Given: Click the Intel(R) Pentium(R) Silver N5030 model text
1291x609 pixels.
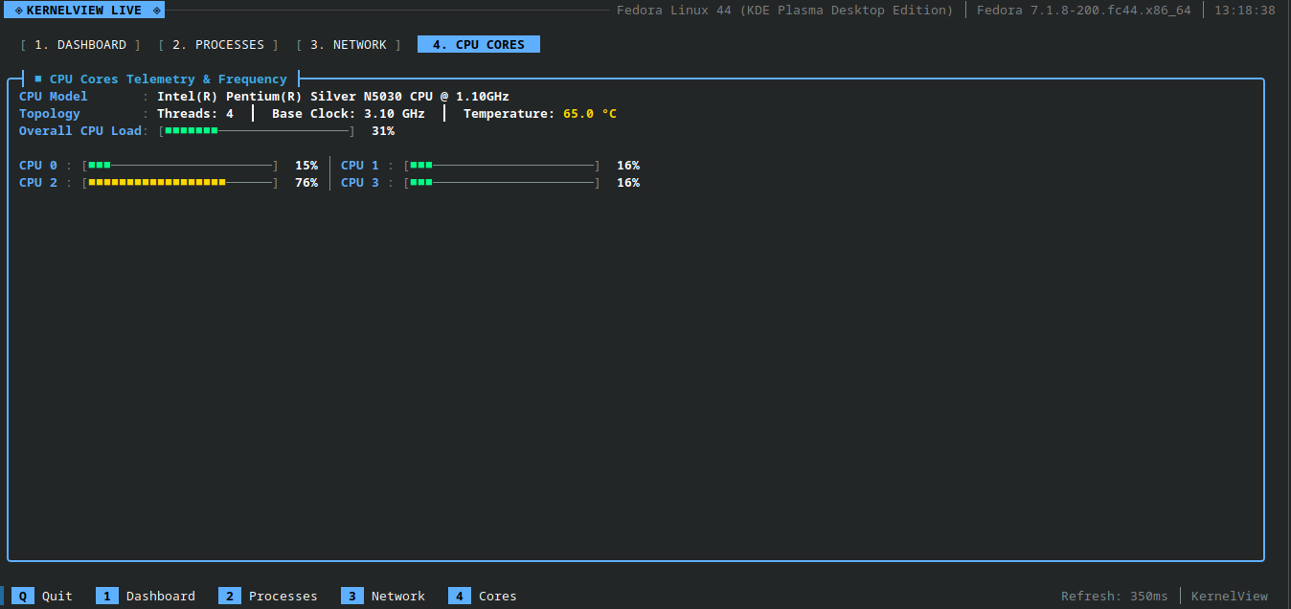Looking at the screenshot, I should click(x=333, y=97).
